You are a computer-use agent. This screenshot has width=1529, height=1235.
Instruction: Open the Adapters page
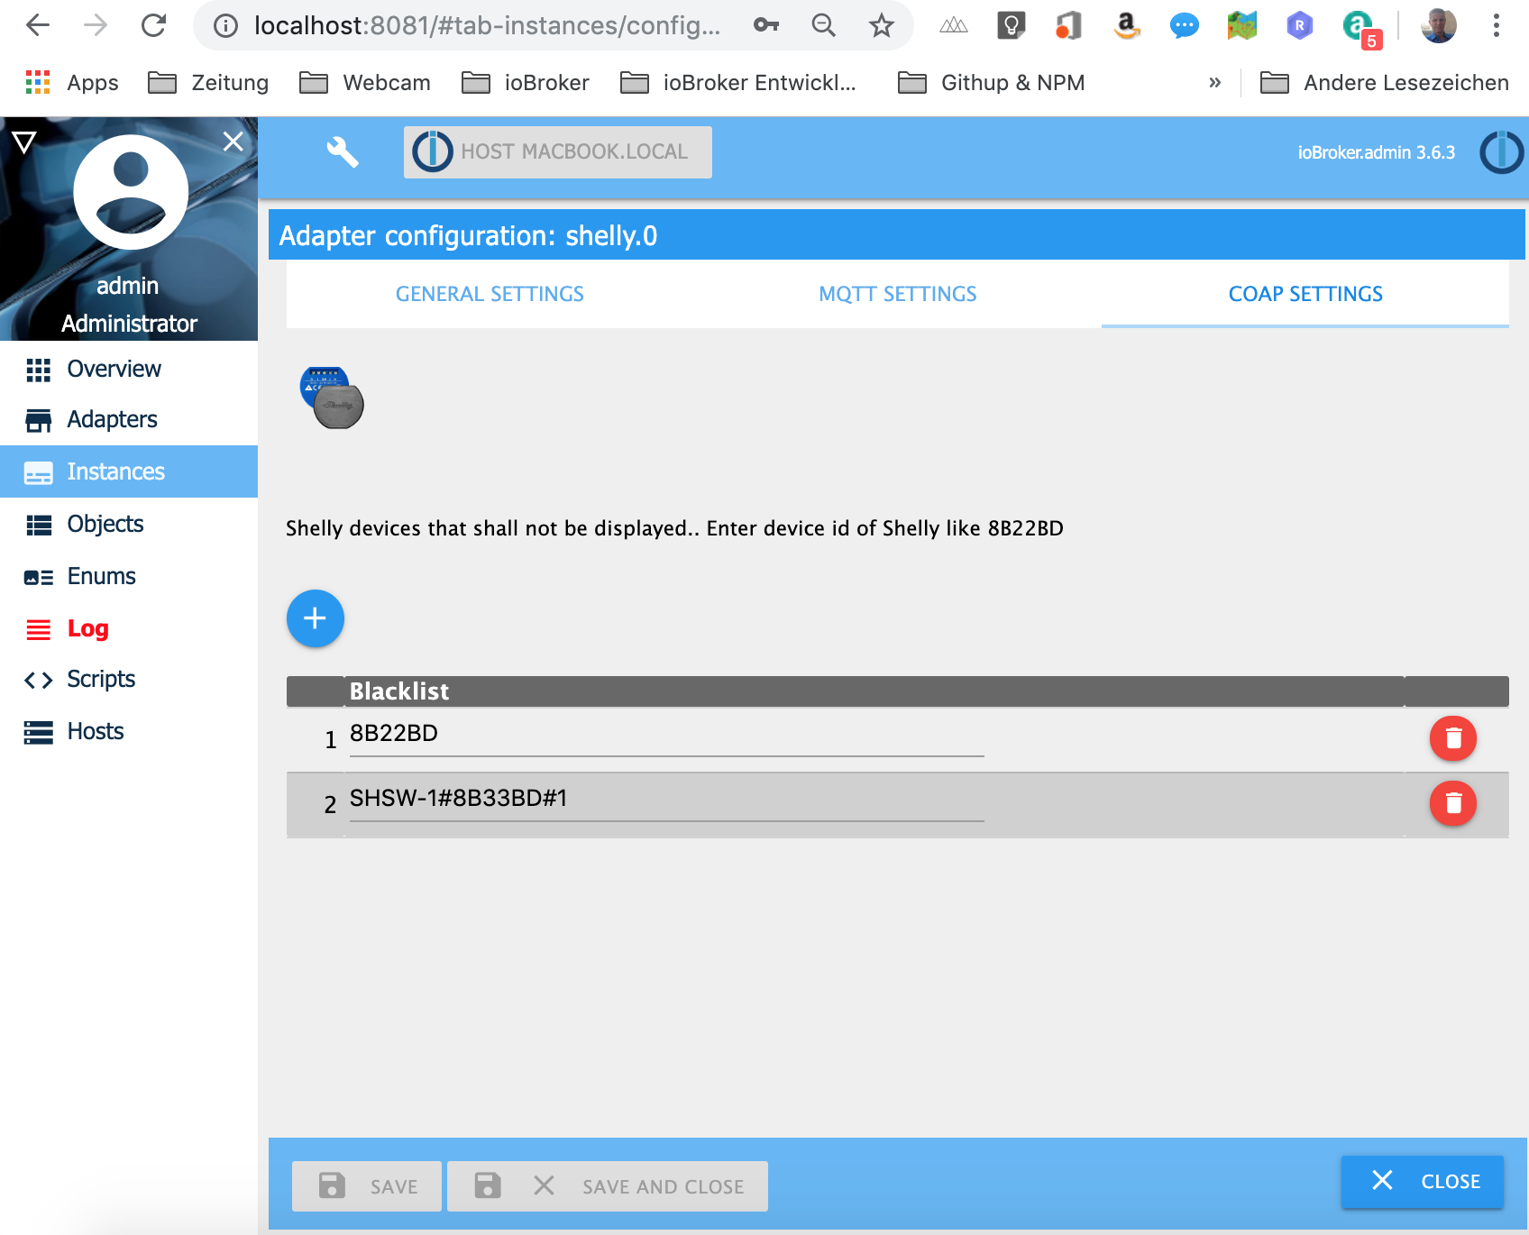[129, 419]
